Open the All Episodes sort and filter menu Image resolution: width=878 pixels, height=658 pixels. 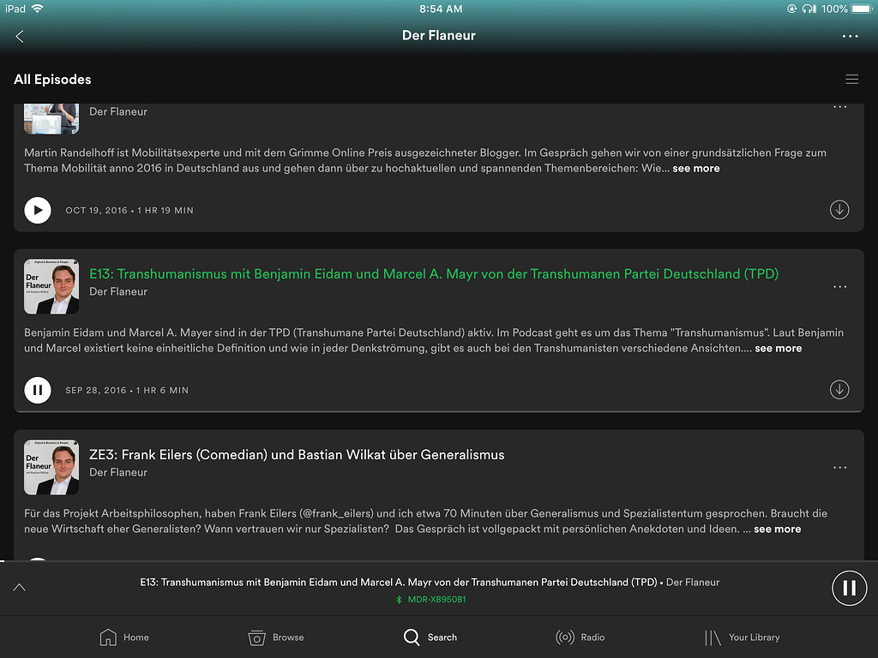pyautogui.click(x=851, y=80)
